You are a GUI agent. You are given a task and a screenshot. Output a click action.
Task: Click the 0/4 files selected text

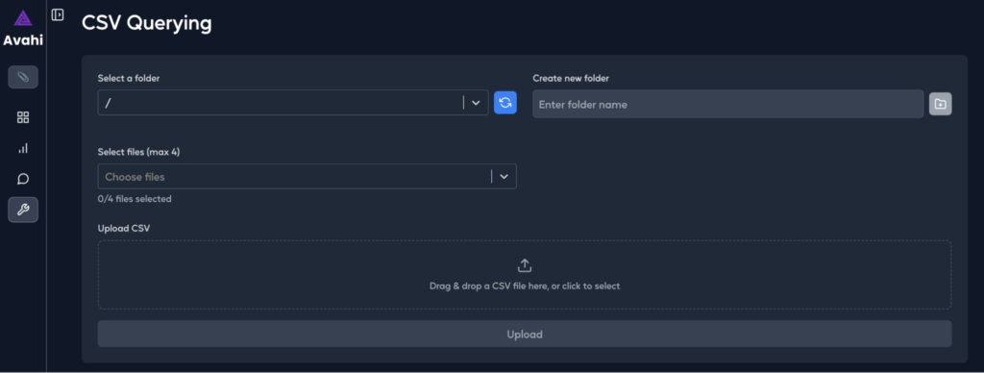tap(135, 199)
